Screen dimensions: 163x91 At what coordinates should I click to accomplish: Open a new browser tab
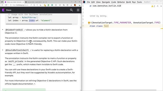click(x=46, y=2)
